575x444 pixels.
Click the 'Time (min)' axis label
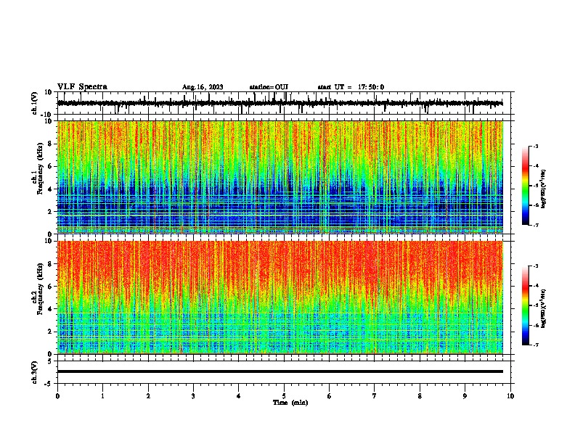(x=290, y=403)
